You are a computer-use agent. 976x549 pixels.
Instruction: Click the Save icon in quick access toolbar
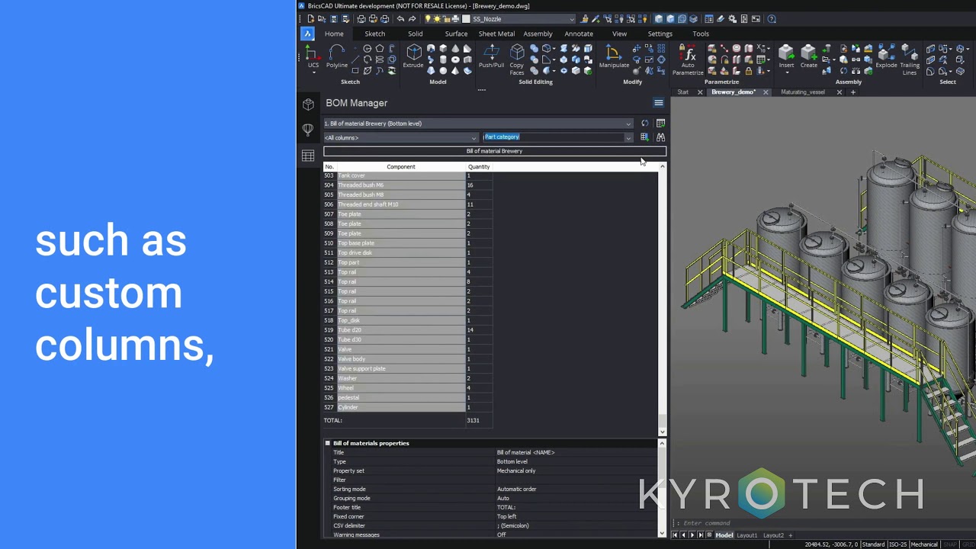[334, 19]
